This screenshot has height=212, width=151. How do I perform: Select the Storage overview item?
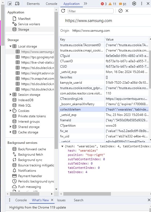click(x=24, y=30)
